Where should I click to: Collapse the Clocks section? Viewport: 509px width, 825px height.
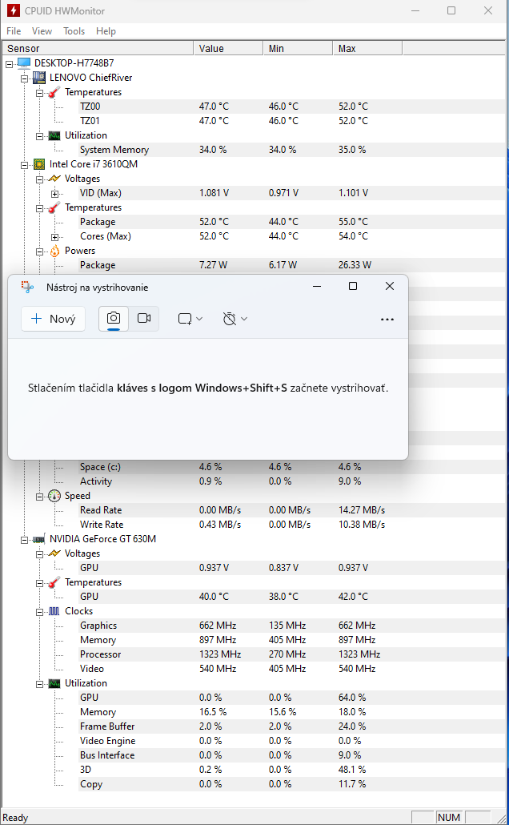click(x=39, y=612)
